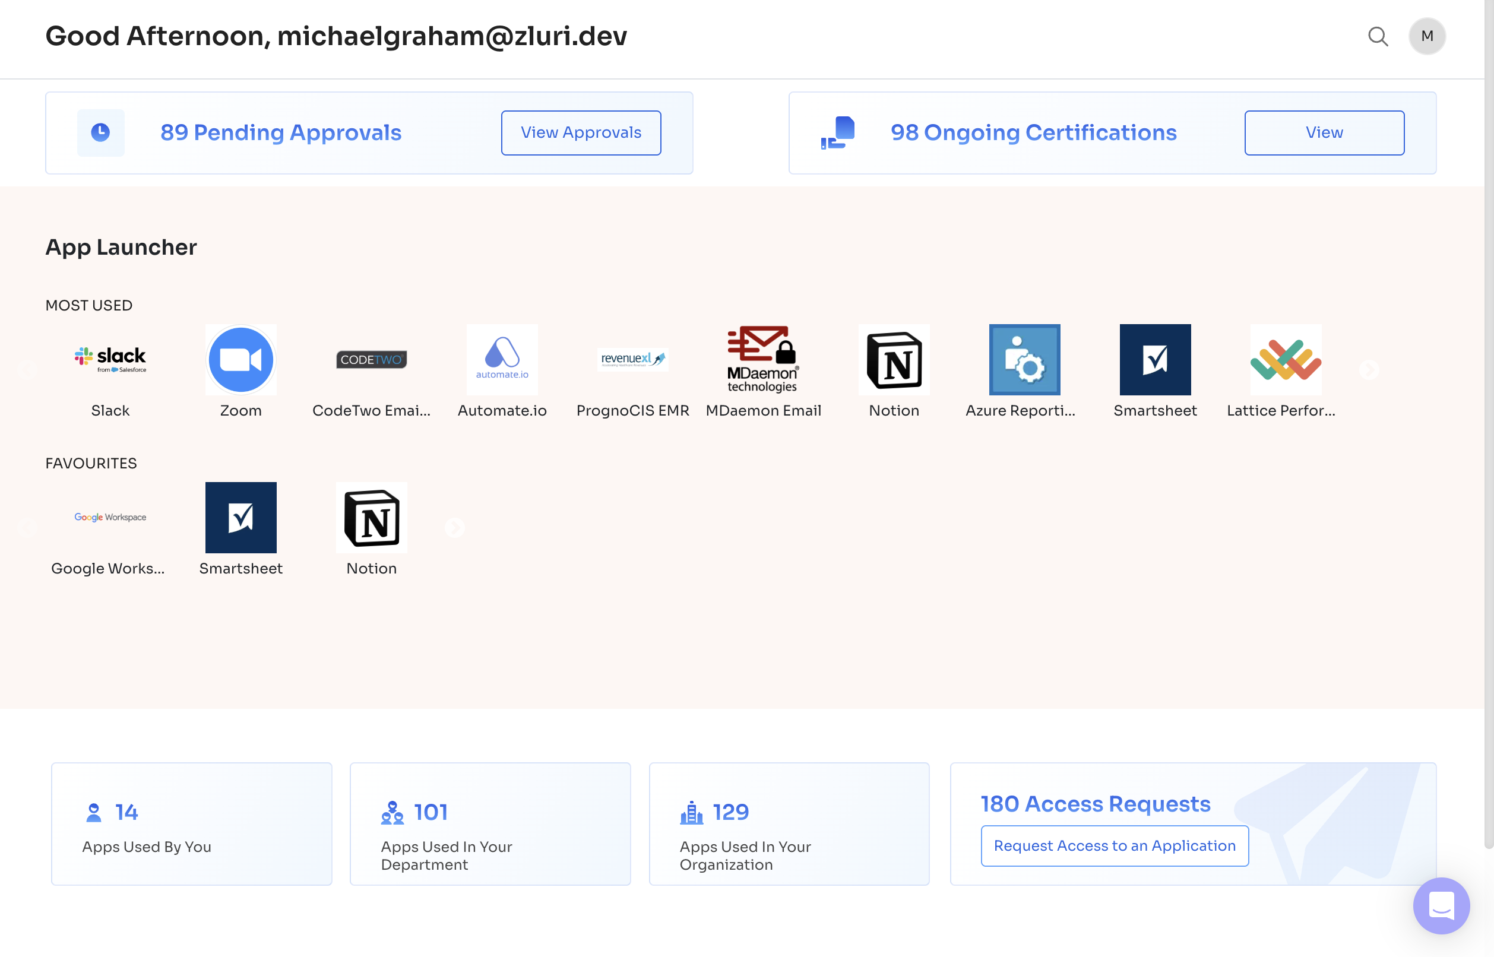Click the department icon next to 101
This screenshot has height=957, width=1494.
pos(392,813)
